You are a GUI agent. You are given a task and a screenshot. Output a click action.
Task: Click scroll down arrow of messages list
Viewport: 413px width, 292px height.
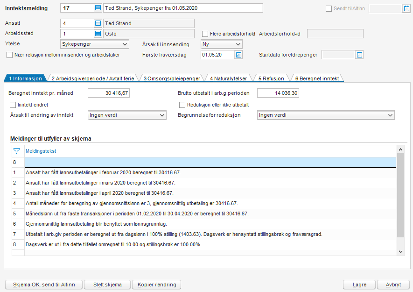tap(400, 252)
